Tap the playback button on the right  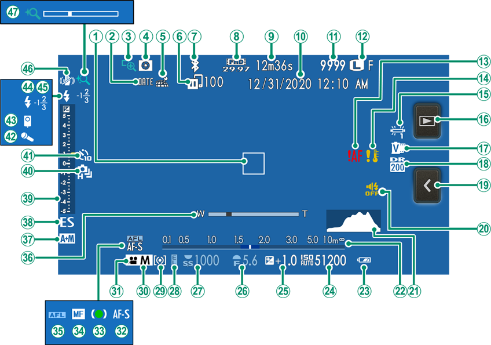(427, 121)
